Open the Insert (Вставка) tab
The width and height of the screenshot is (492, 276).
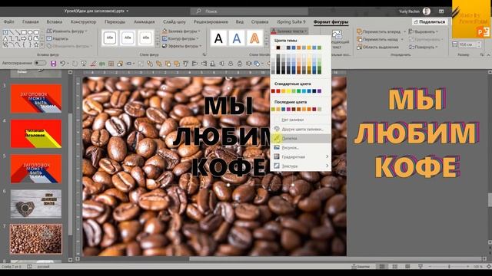tap(55, 22)
